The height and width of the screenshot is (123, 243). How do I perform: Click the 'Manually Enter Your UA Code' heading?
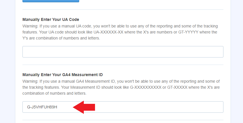tap(51, 19)
